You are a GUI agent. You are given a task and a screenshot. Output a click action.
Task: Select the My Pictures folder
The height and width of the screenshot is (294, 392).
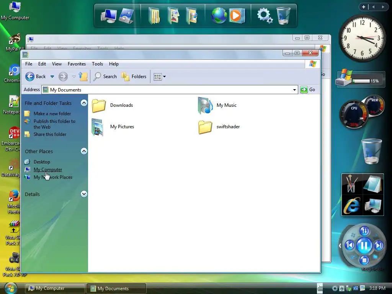click(x=113, y=127)
